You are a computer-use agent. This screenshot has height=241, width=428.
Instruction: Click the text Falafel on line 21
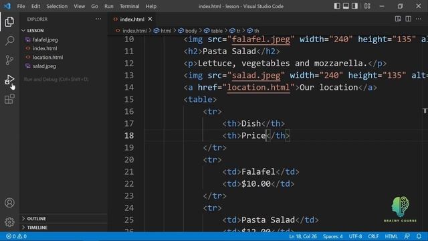coord(258,171)
